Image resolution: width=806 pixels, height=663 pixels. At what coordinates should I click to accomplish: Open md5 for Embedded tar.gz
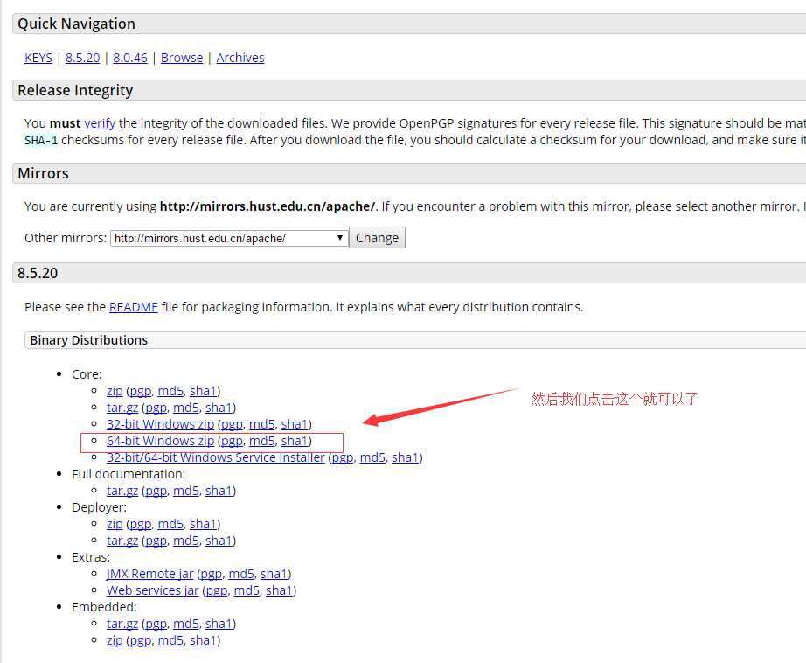[x=186, y=624]
